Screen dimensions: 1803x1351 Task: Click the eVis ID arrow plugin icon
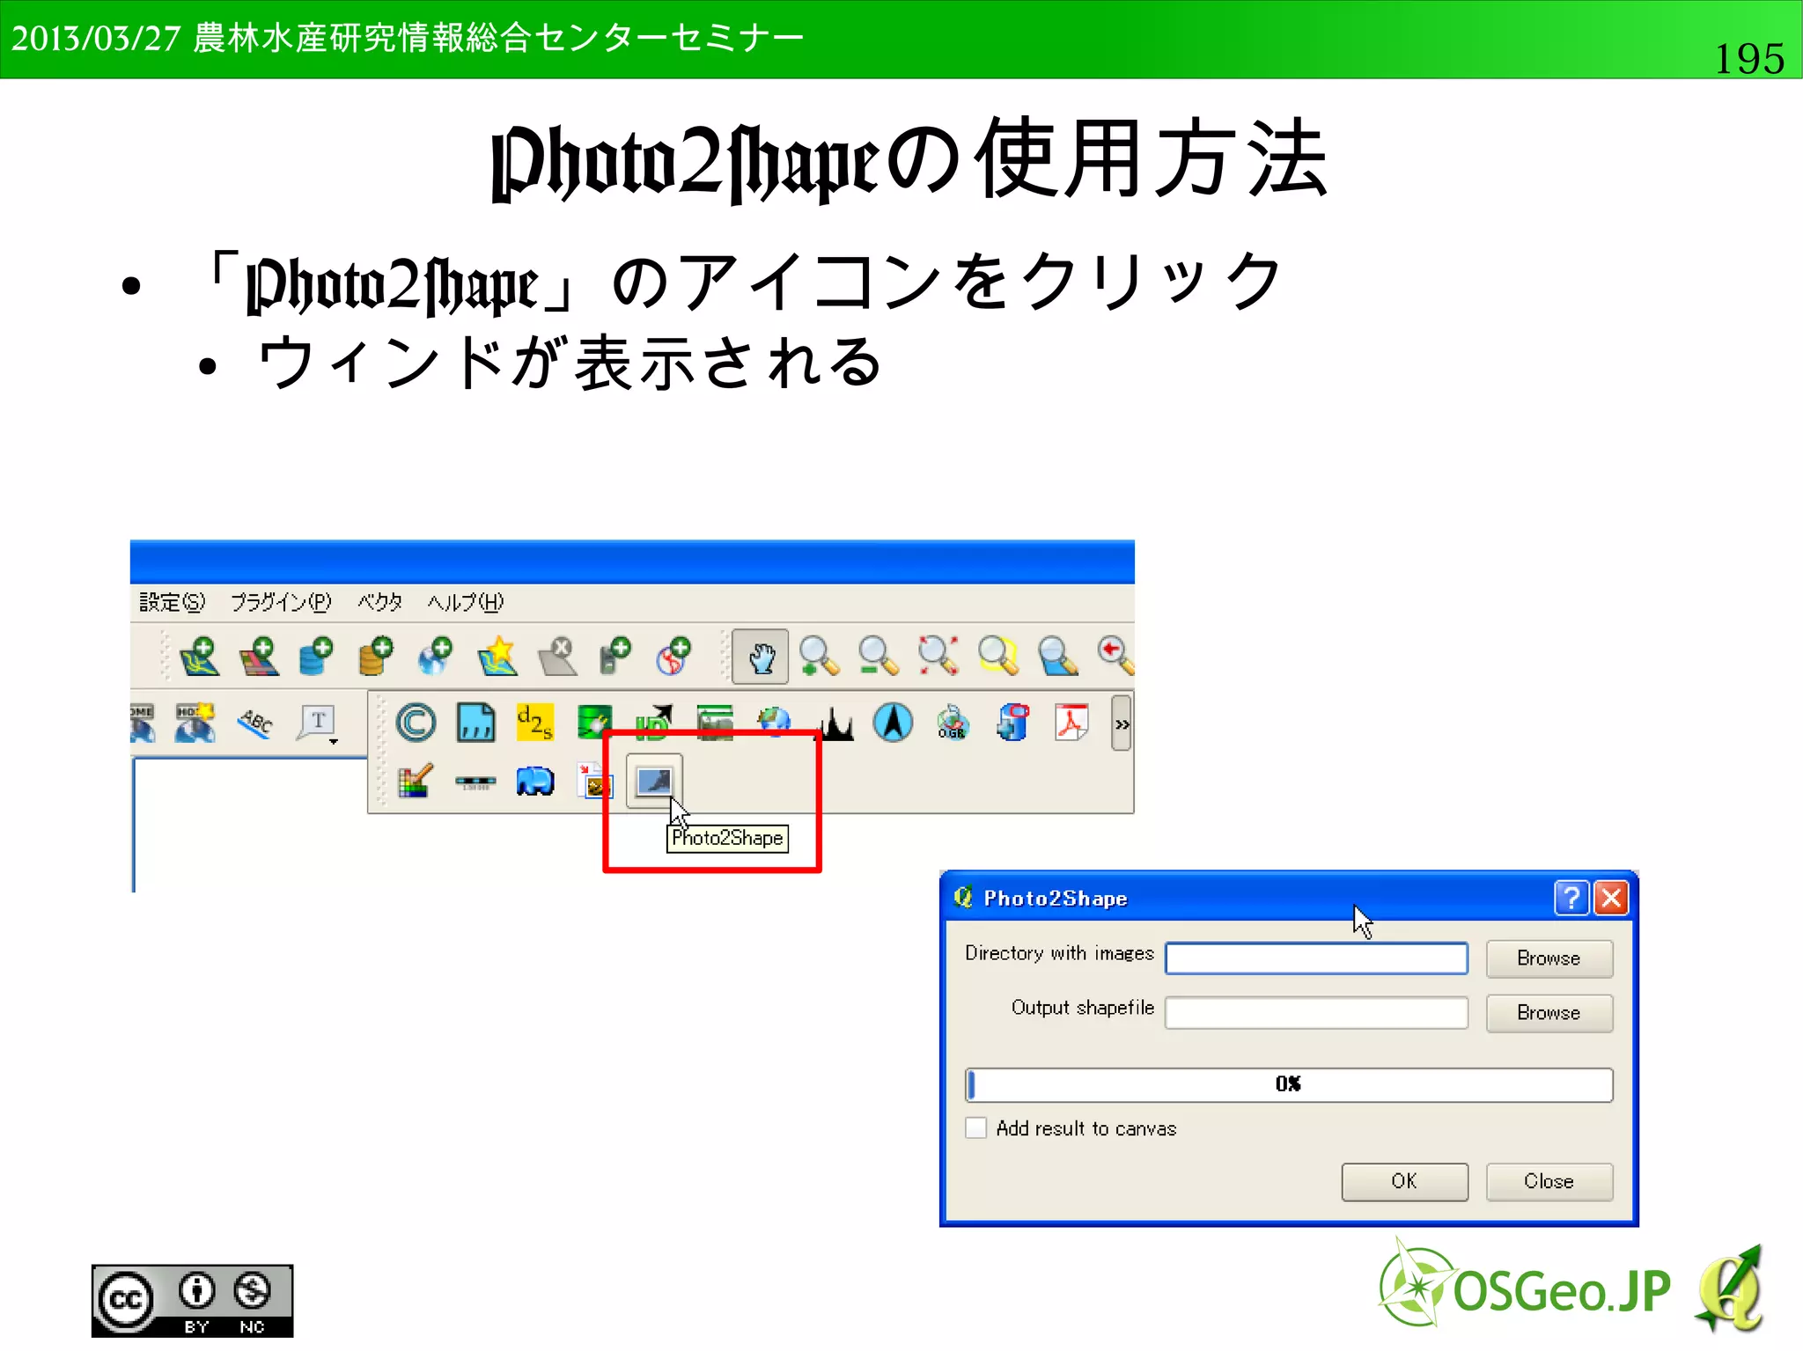click(x=654, y=723)
